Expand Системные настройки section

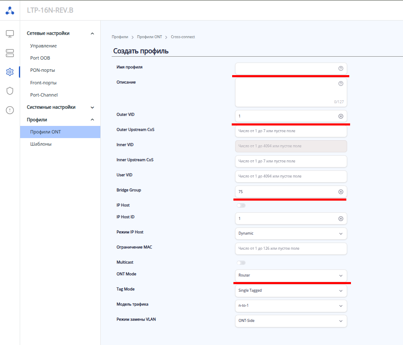tap(60, 107)
